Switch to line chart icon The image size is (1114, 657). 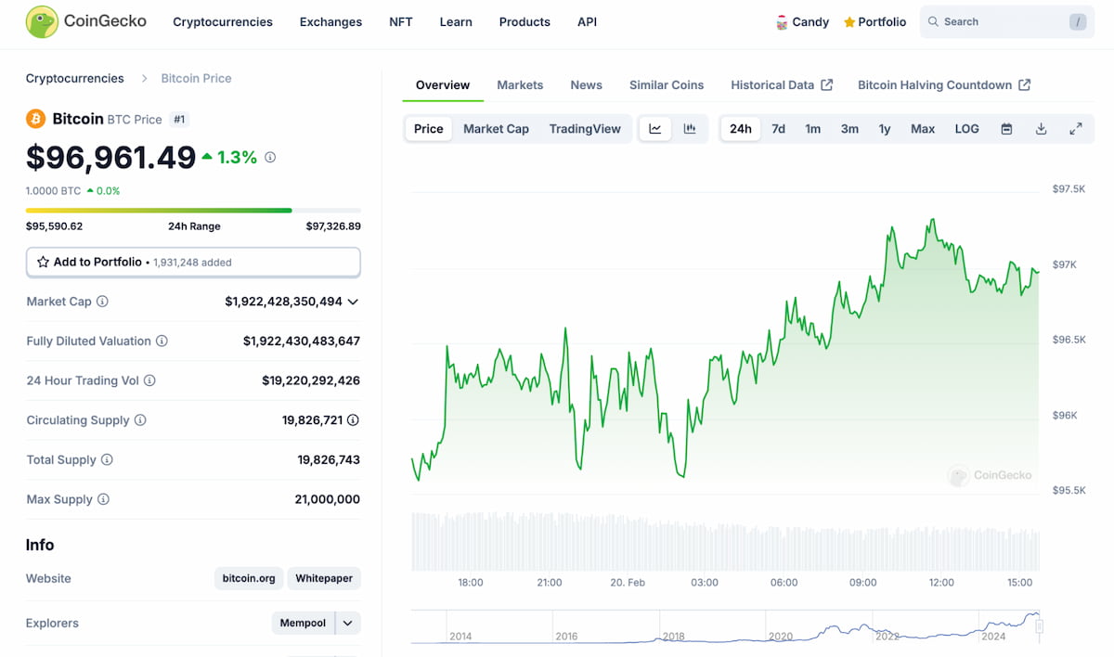tap(655, 129)
